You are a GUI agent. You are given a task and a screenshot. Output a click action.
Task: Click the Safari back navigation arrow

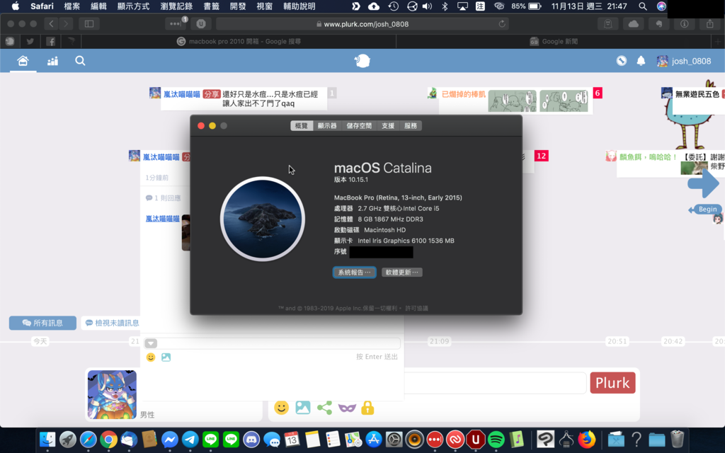point(51,23)
